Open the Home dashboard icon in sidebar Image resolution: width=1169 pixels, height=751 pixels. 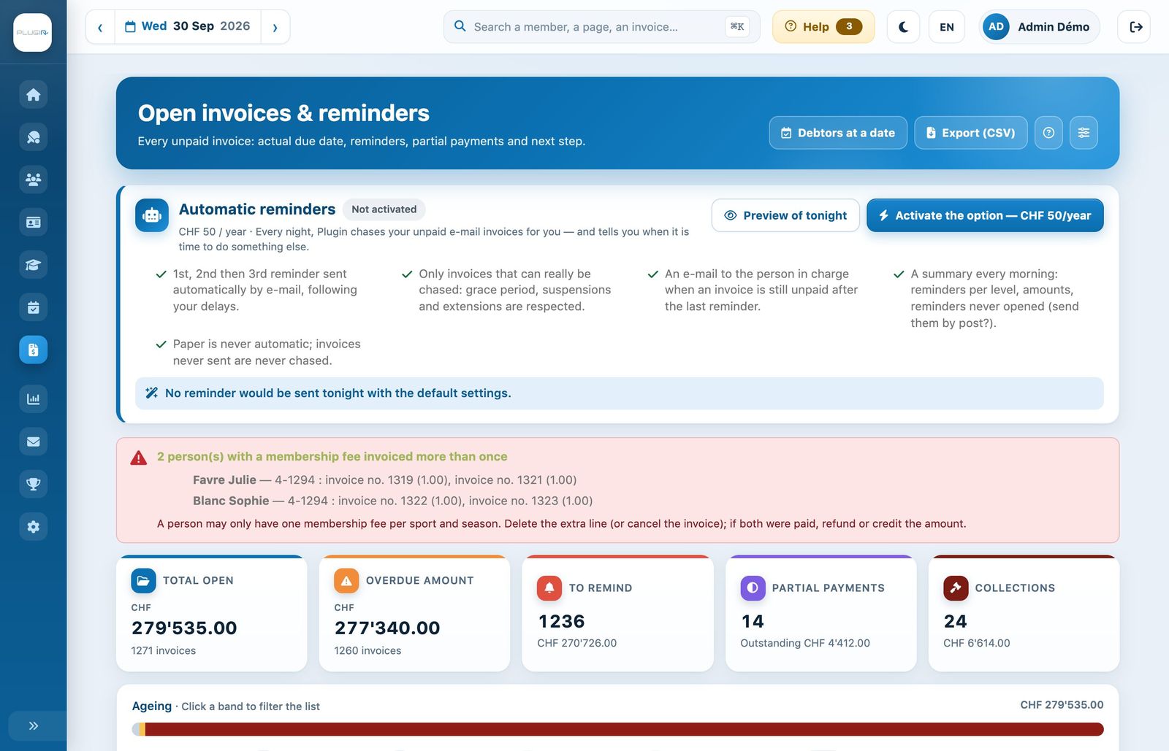click(33, 95)
